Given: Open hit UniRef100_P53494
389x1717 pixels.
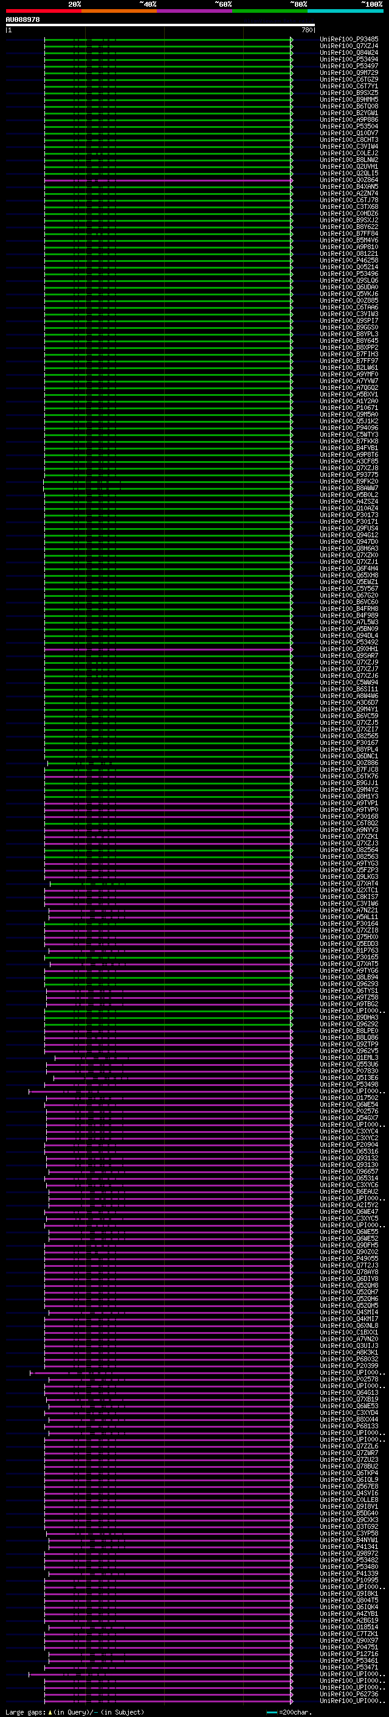Looking at the screenshot, I should click(x=349, y=59).
